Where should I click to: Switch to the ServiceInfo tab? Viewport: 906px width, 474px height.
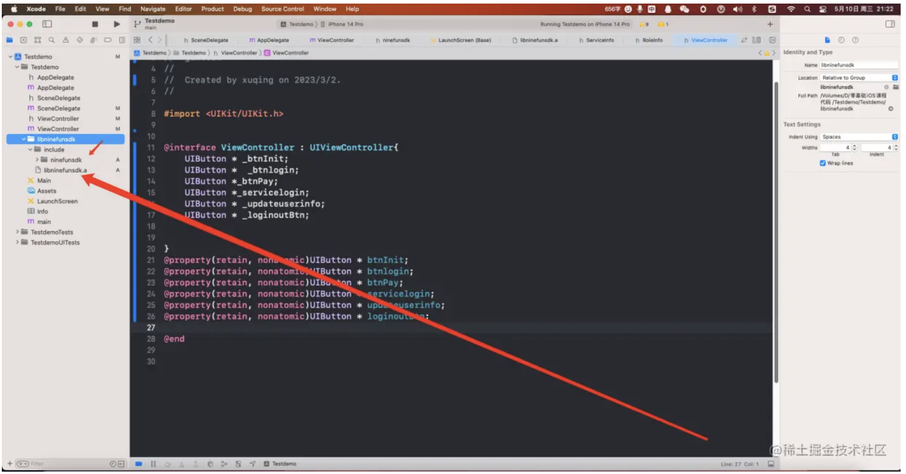[x=596, y=40]
